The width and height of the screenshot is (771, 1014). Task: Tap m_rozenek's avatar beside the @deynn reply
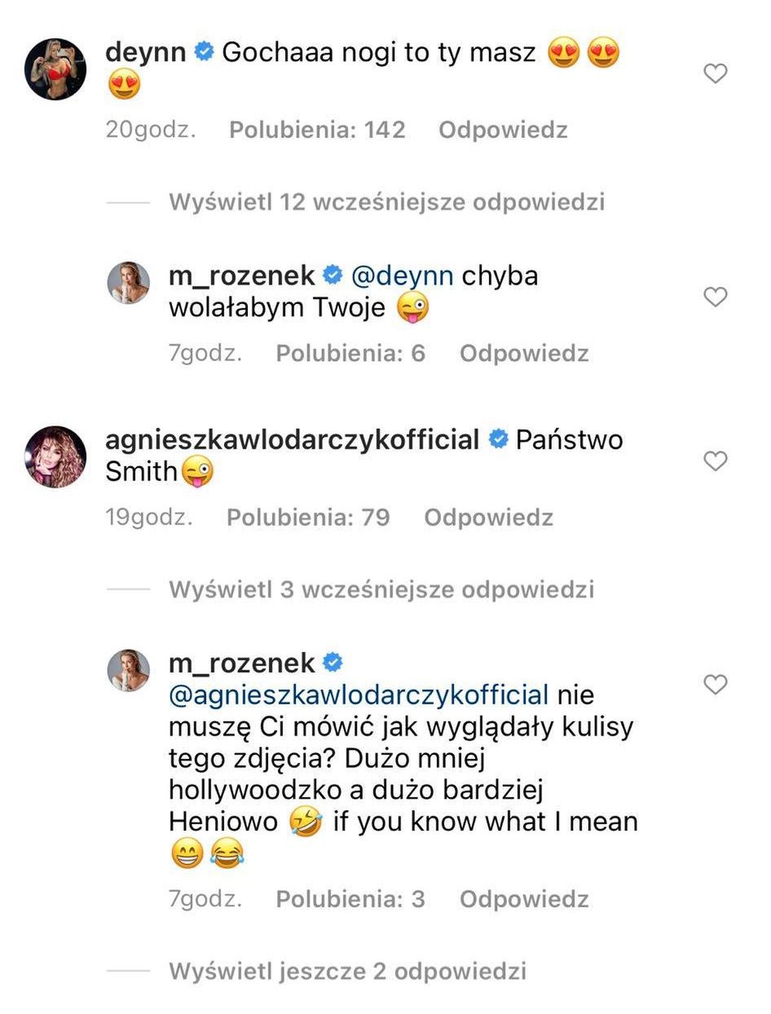pos(130,283)
